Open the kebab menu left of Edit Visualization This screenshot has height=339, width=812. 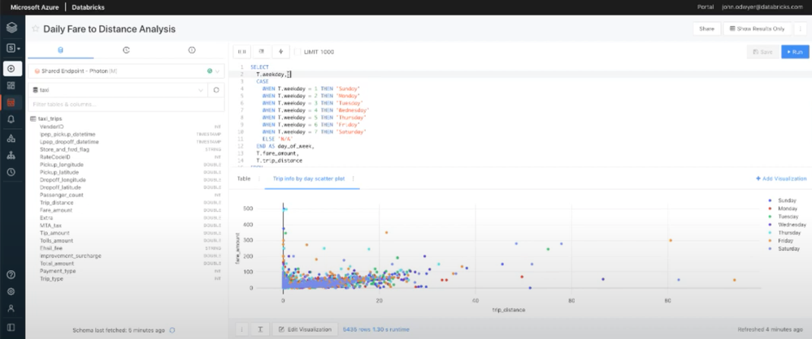242,329
